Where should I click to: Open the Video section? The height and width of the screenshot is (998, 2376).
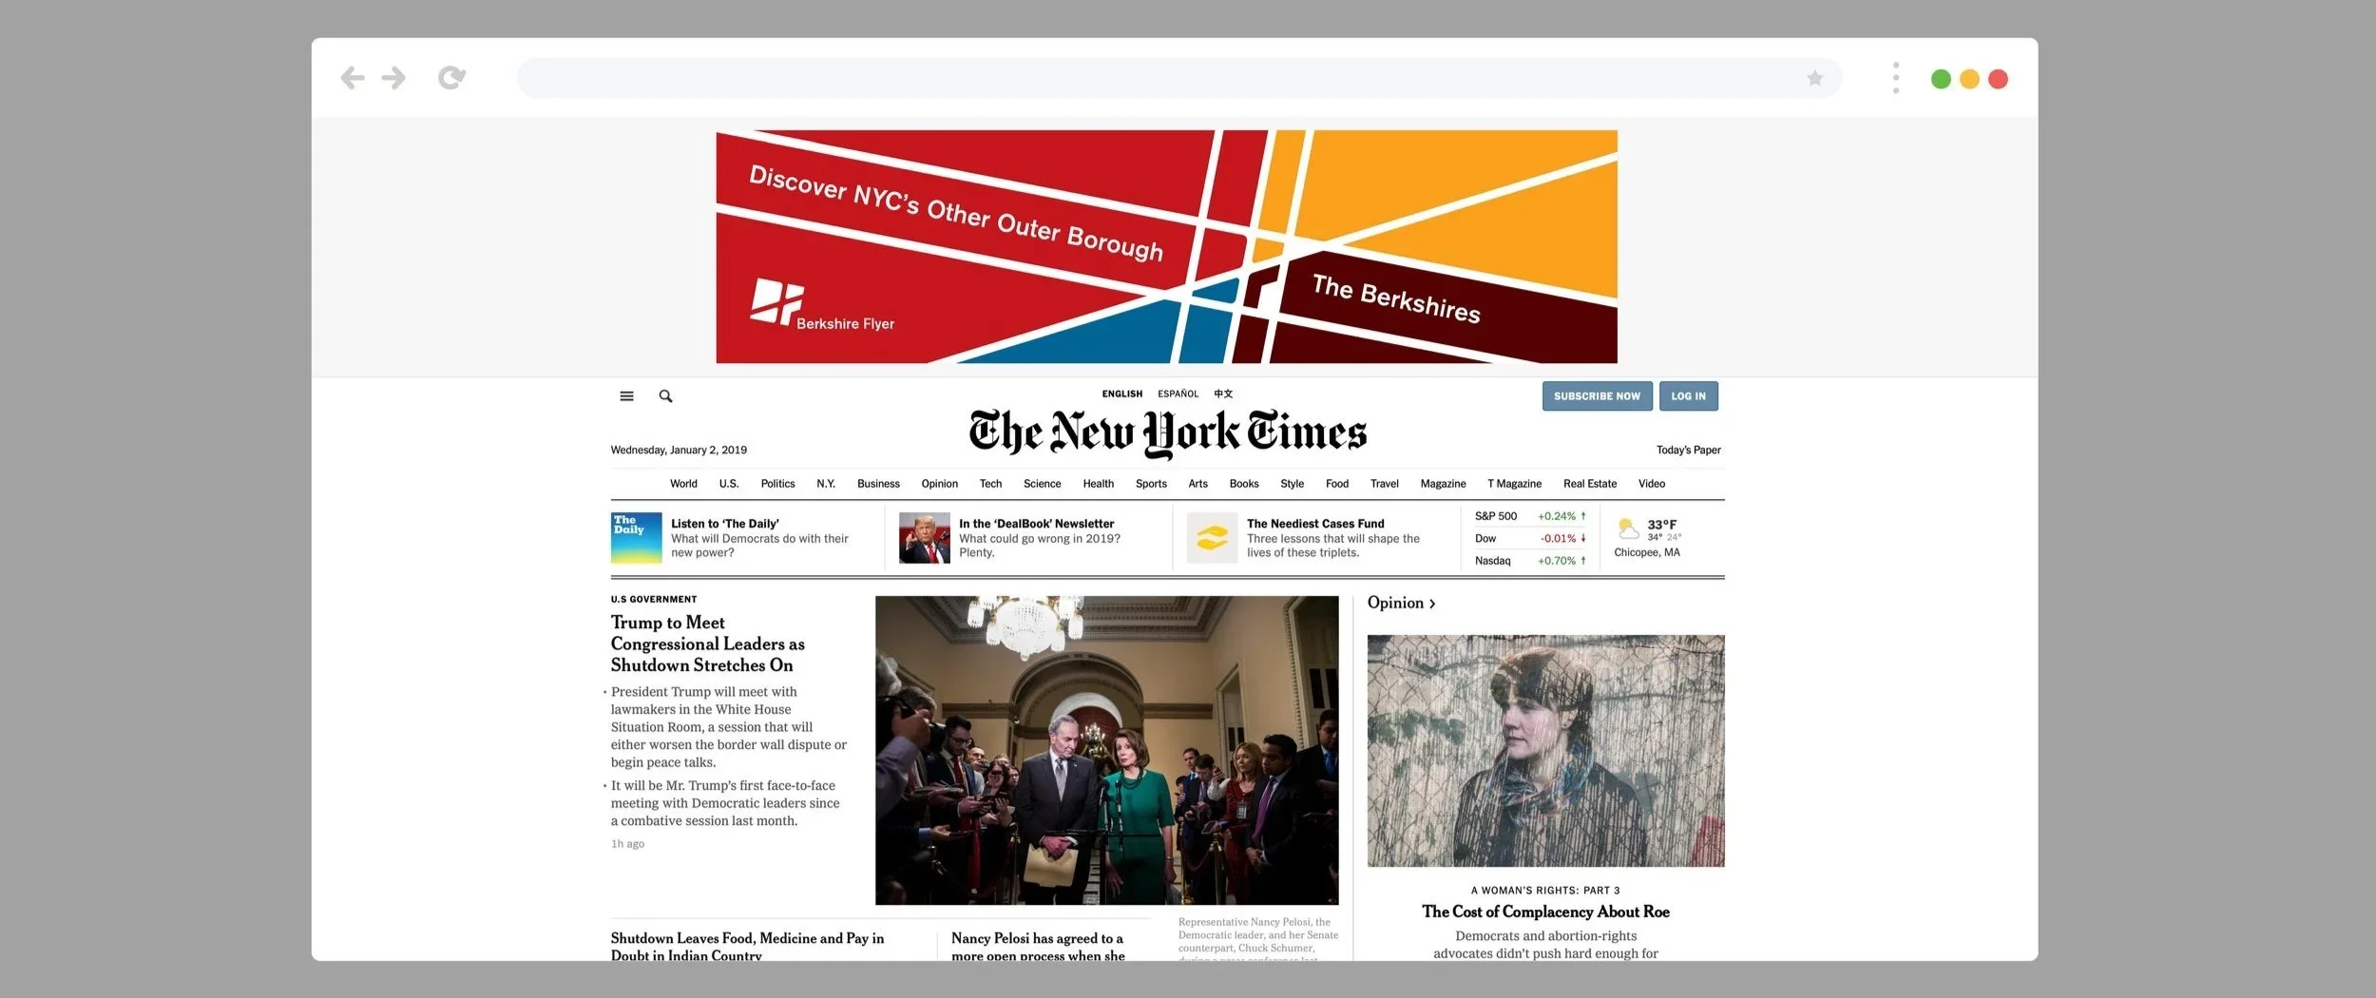(x=1651, y=484)
